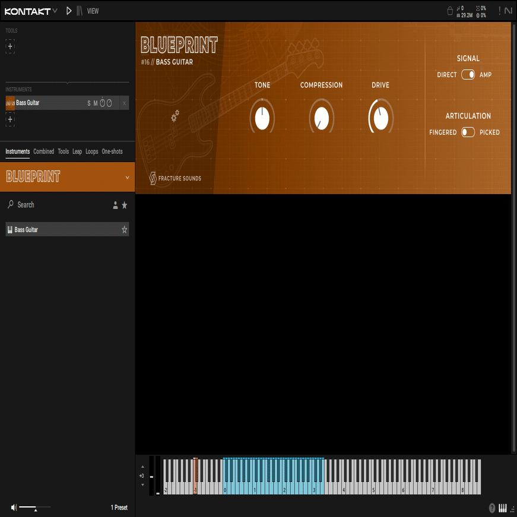Collapse the tools panel divider arrow
This screenshot has width=517, height=517.
point(67,83)
